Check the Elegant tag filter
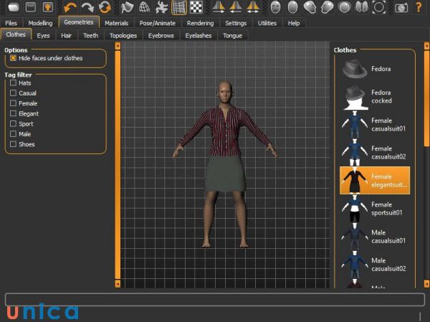The width and height of the screenshot is (430, 322). (x=14, y=113)
